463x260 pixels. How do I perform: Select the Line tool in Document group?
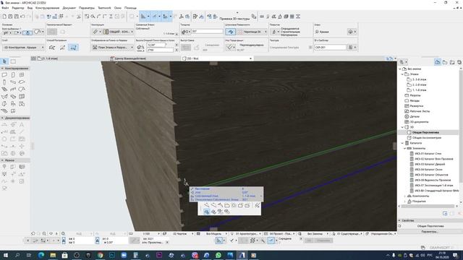click(x=22, y=131)
